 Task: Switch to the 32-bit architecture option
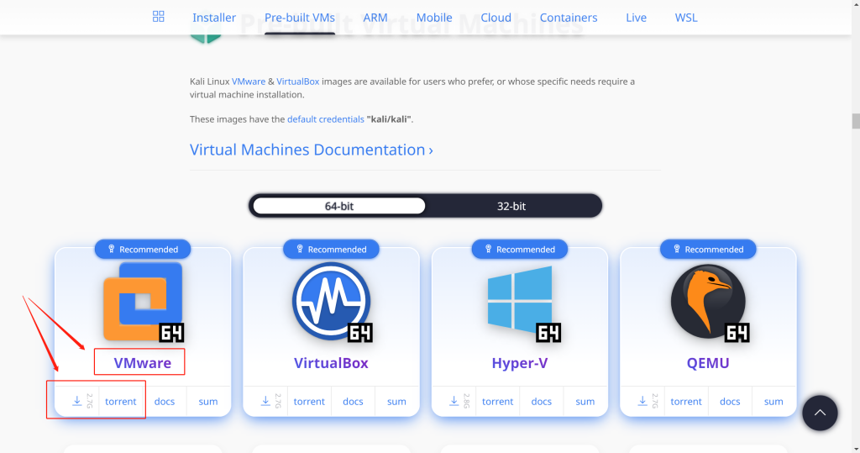point(511,206)
